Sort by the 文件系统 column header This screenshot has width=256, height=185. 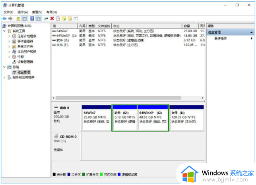pyautogui.click(x=104, y=26)
